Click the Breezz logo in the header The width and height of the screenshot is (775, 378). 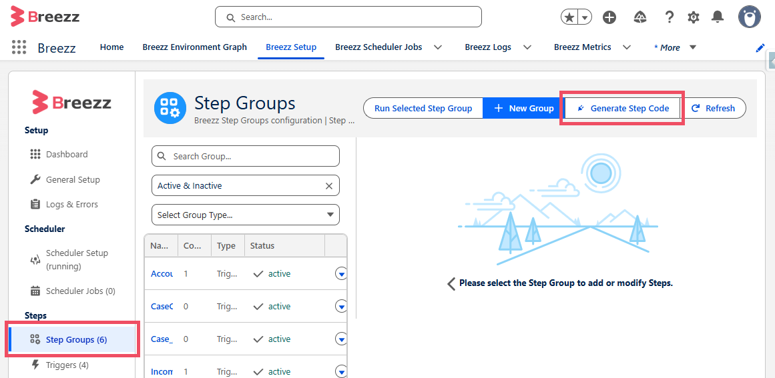45,17
